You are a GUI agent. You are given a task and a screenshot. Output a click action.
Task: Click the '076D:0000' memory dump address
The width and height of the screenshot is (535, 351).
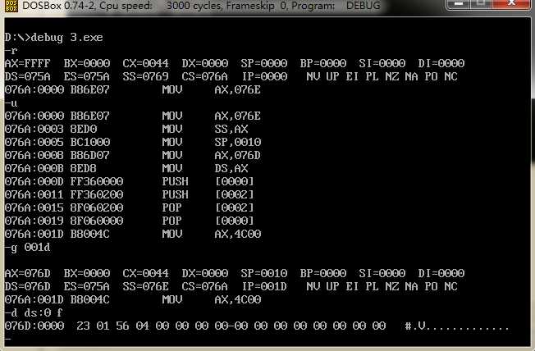pyautogui.click(x=34, y=326)
